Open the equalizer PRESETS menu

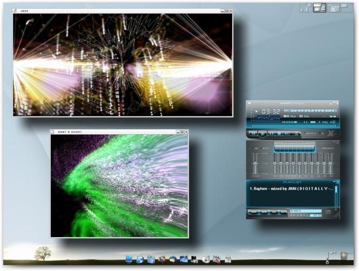tap(327, 149)
